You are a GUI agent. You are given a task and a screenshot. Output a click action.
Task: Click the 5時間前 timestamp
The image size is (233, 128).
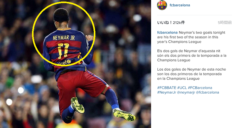(225, 23)
